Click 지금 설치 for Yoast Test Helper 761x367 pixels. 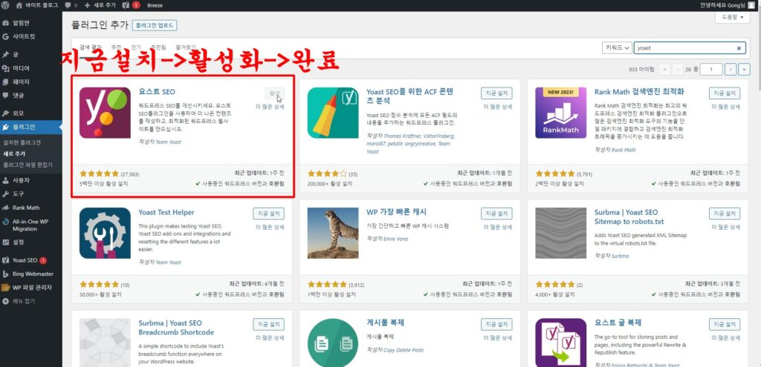[x=268, y=214]
